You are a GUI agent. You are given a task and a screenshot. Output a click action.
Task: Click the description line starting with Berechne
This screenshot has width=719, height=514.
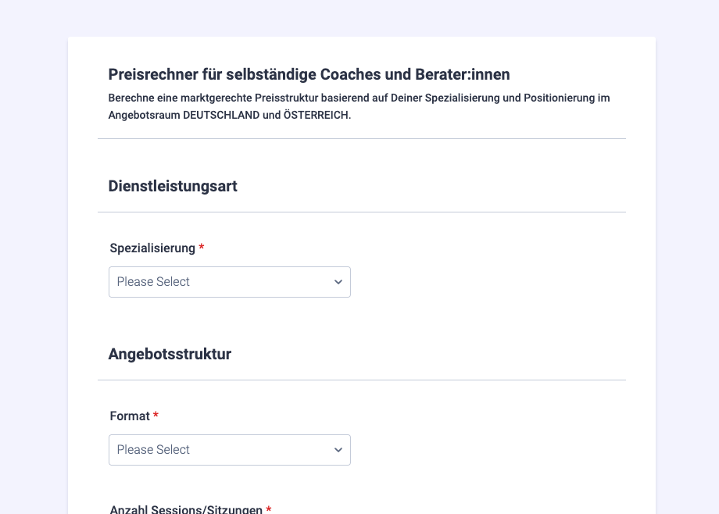(359, 98)
